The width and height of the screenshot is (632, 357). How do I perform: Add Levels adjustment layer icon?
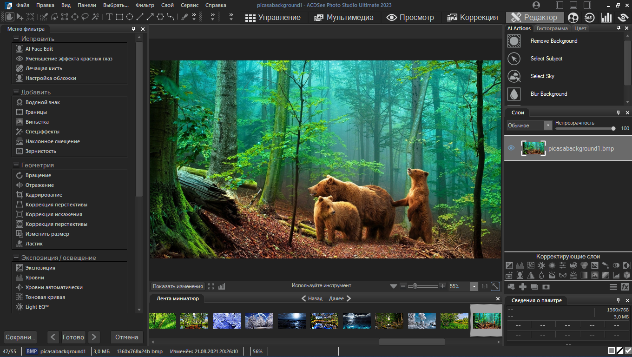tap(520, 265)
